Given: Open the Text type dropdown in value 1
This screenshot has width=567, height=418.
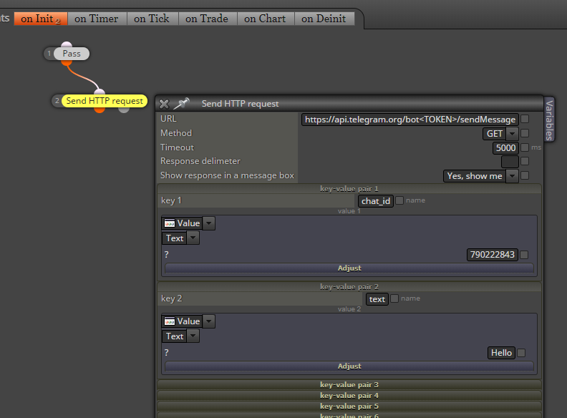Looking at the screenshot, I should [180, 238].
